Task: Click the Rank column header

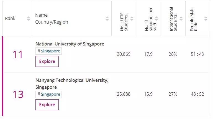Action: coord(10,19)
